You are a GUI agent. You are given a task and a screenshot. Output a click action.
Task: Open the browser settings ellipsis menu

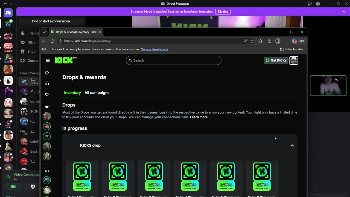point(286,41)
